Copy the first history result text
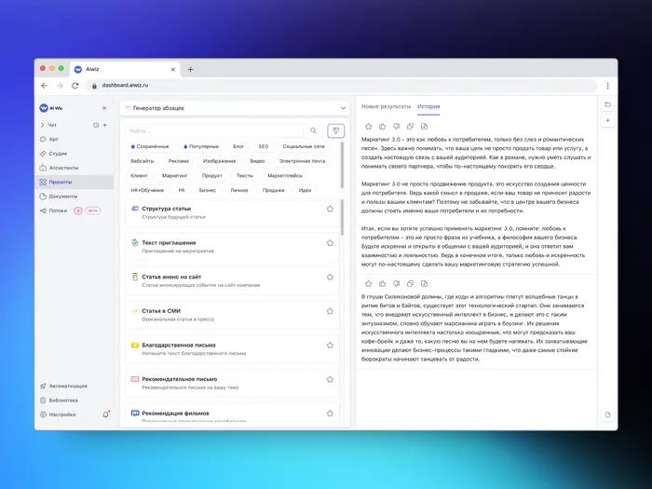Viewport: 652px width, 489px height. point(410,126)
